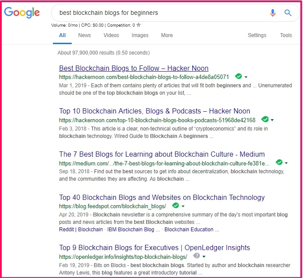Select the All search tab

tap(62, 35)
